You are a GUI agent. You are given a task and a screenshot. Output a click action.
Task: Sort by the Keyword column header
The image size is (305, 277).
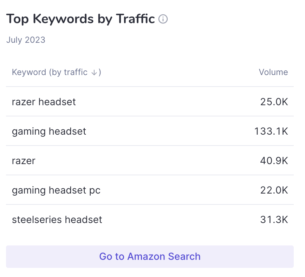(57, 72)
